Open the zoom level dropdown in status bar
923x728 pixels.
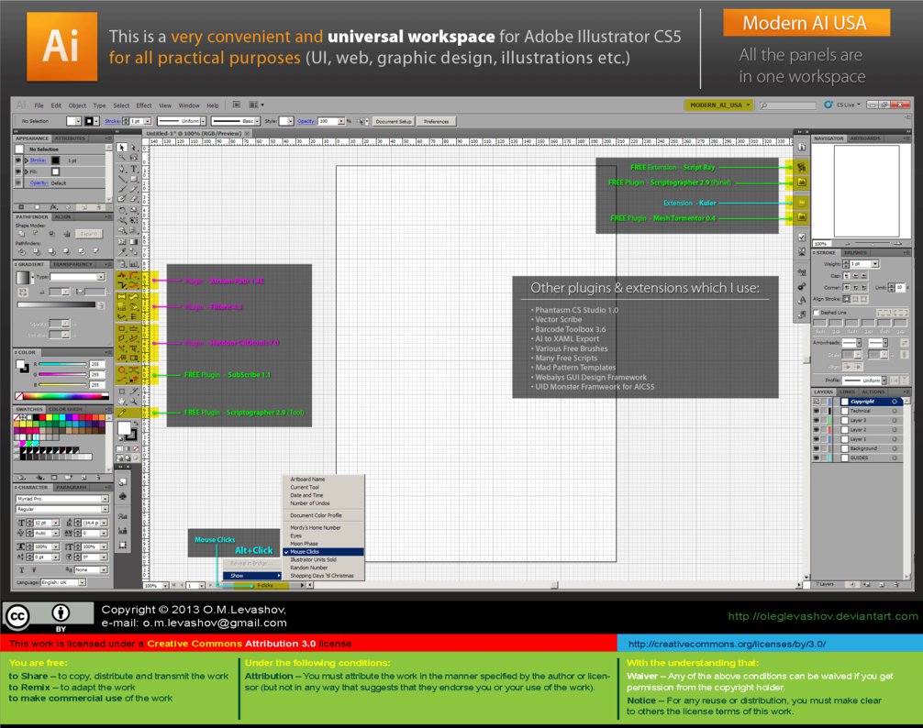[165, 586]
